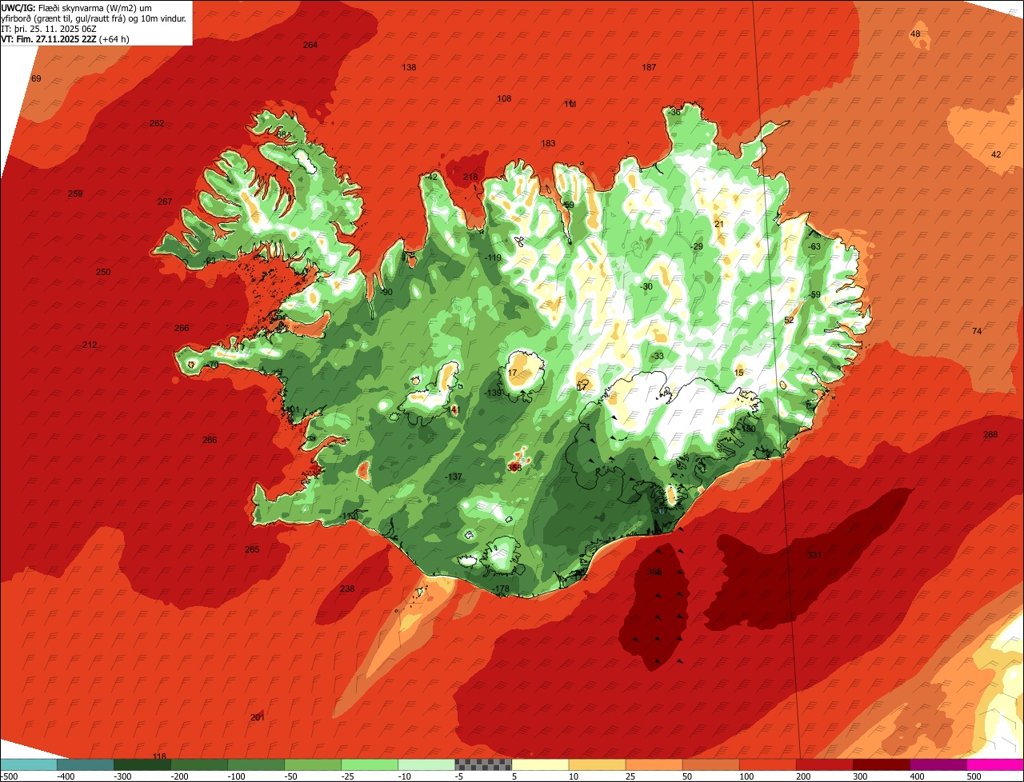This screenshot has height=782, width=1024.
Task: Click the land value -139
Action: pos(494,393)
